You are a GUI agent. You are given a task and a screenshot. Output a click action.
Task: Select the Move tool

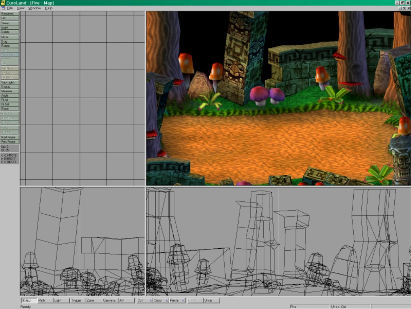[x=10, y=37]
